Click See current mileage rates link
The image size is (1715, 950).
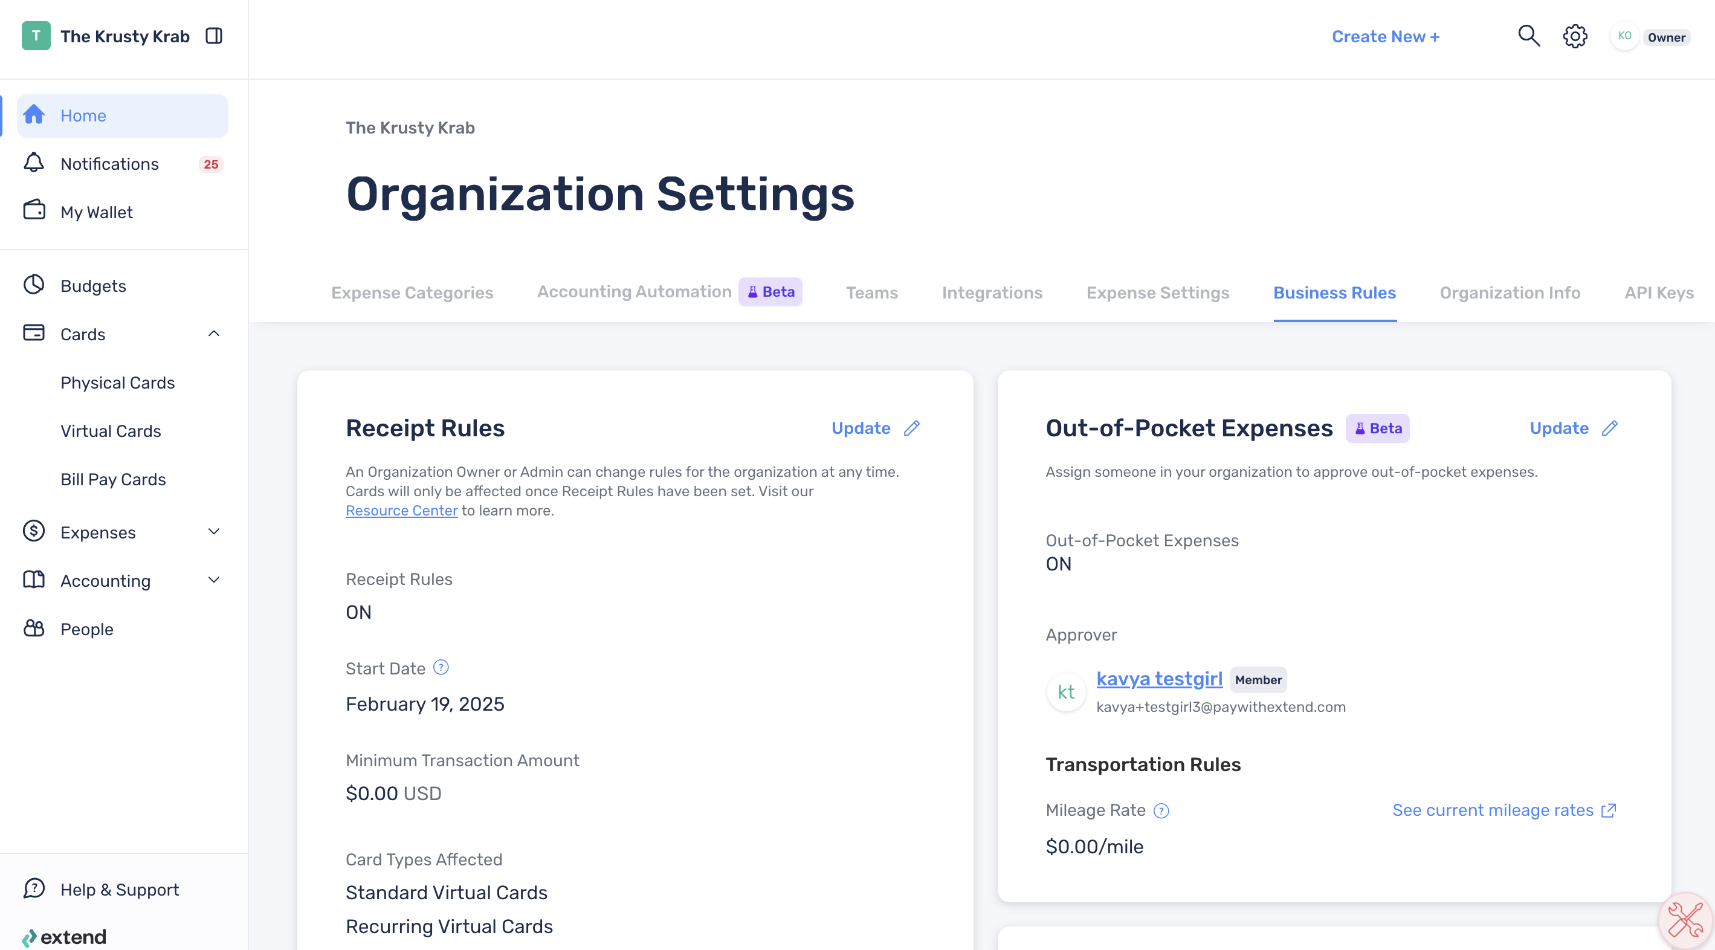1493,810
